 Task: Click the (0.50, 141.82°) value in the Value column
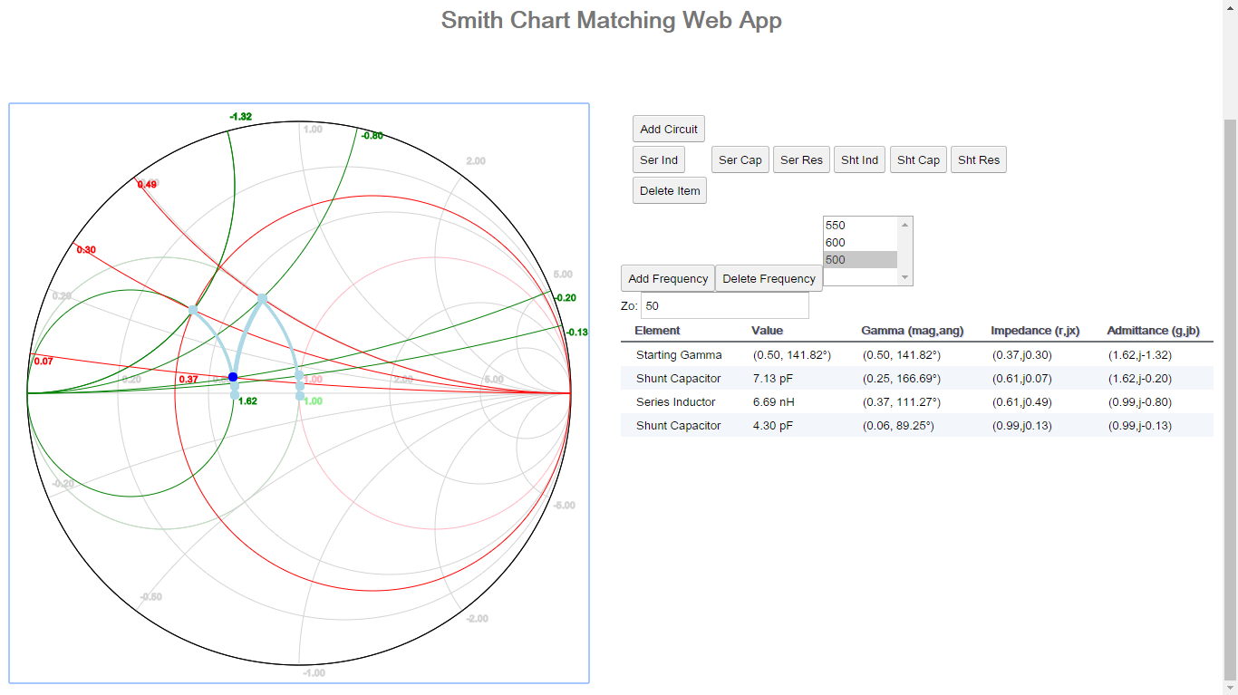[x=792, y=355]
